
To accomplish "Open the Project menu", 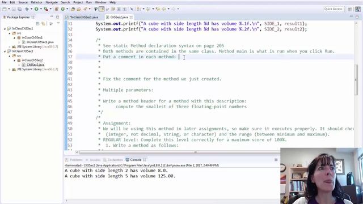I will click(x=78, y=2).
